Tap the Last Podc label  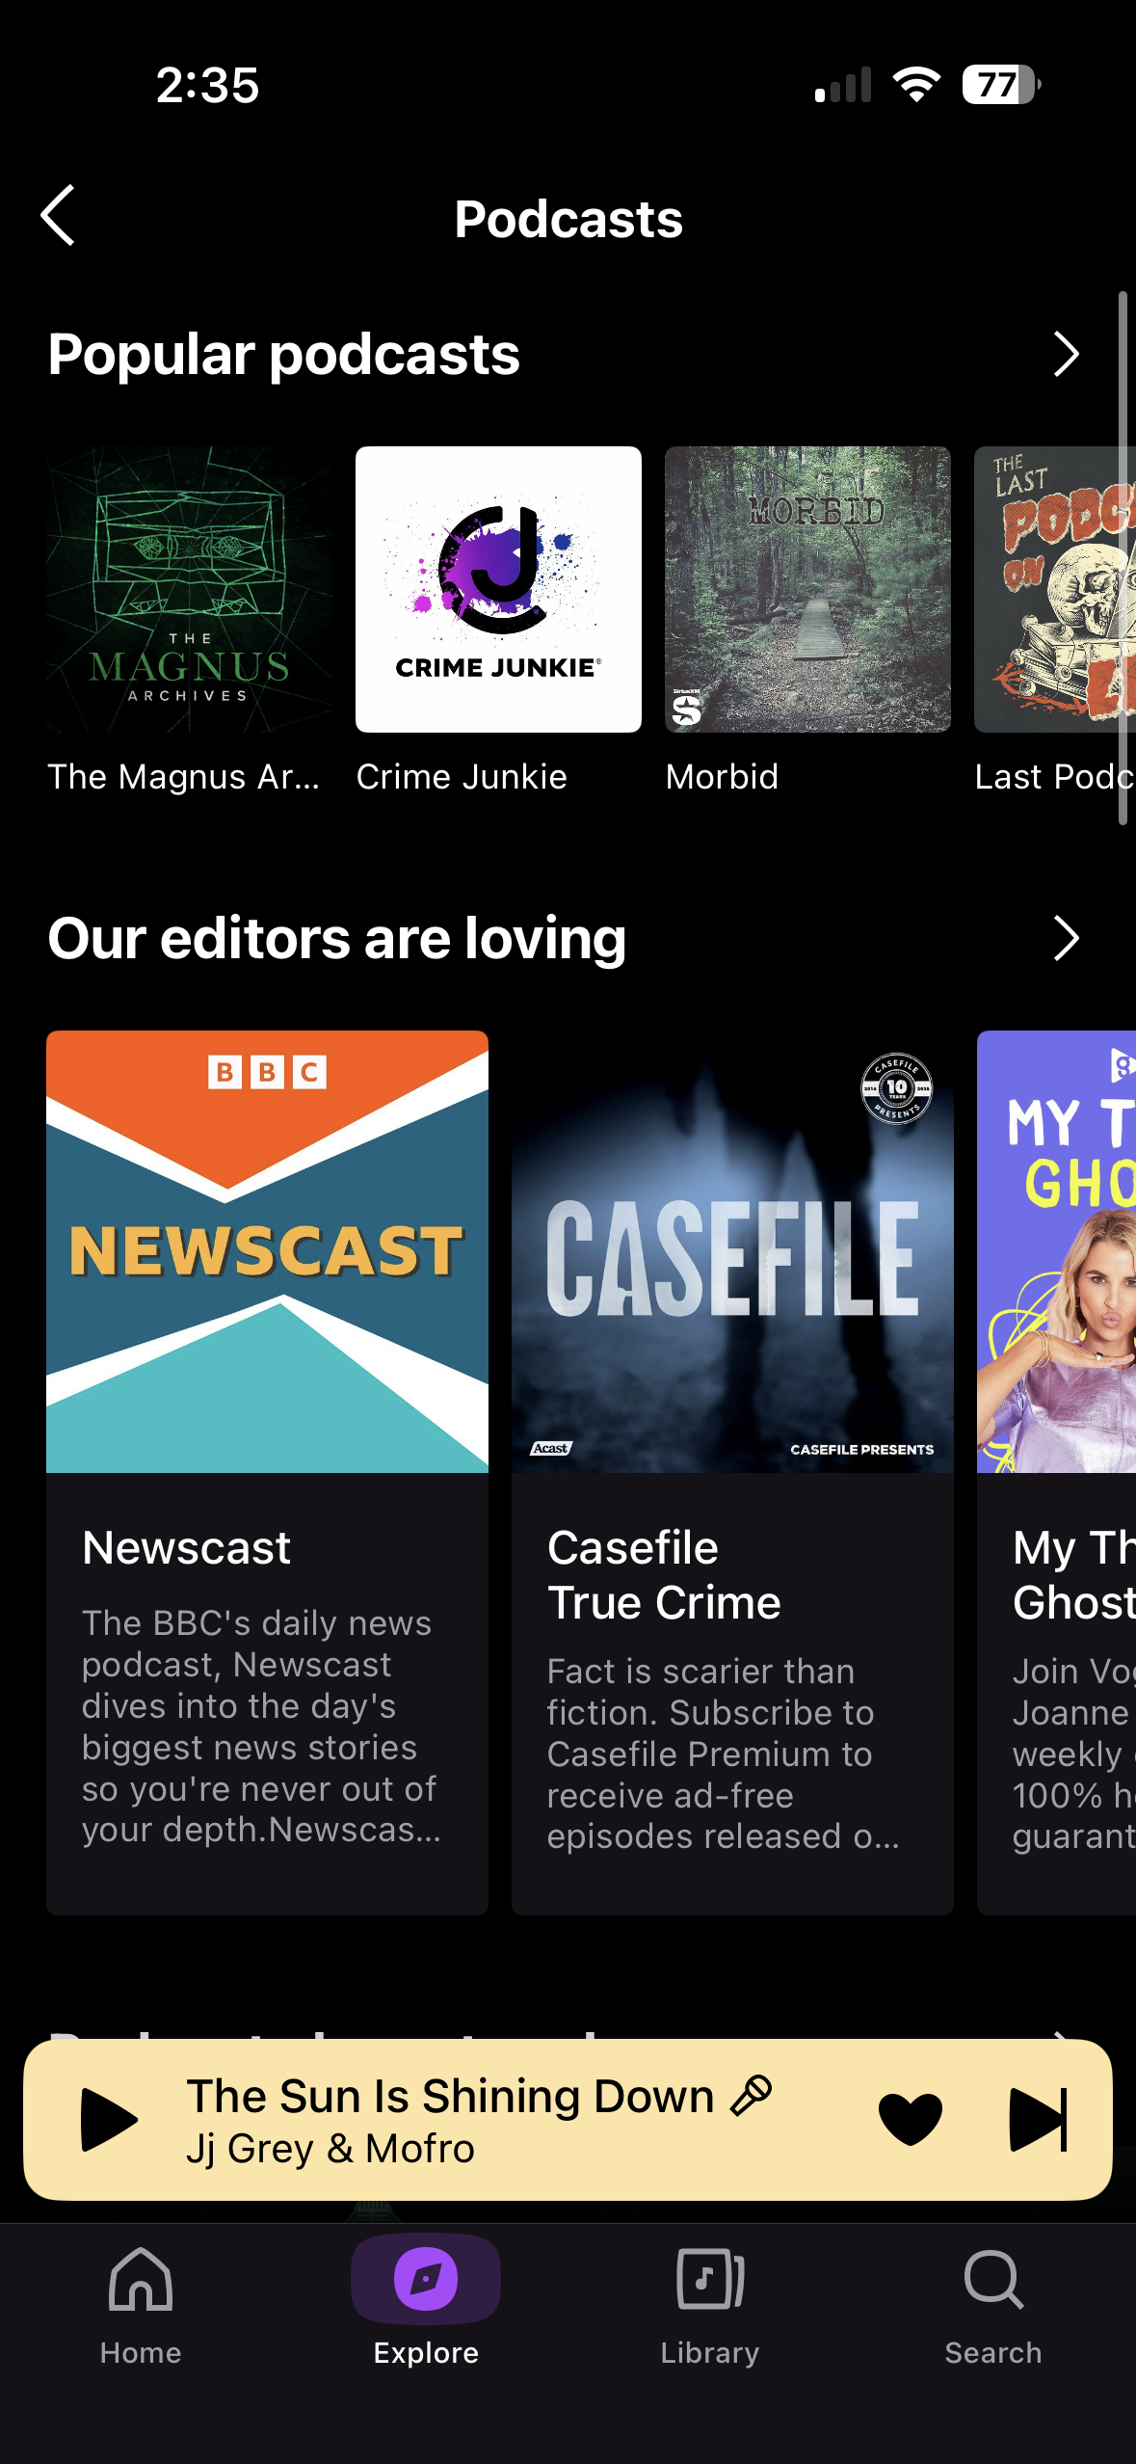1055,777
